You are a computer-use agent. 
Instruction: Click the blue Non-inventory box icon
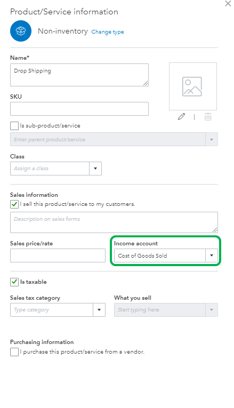click(x=21, y=31)
